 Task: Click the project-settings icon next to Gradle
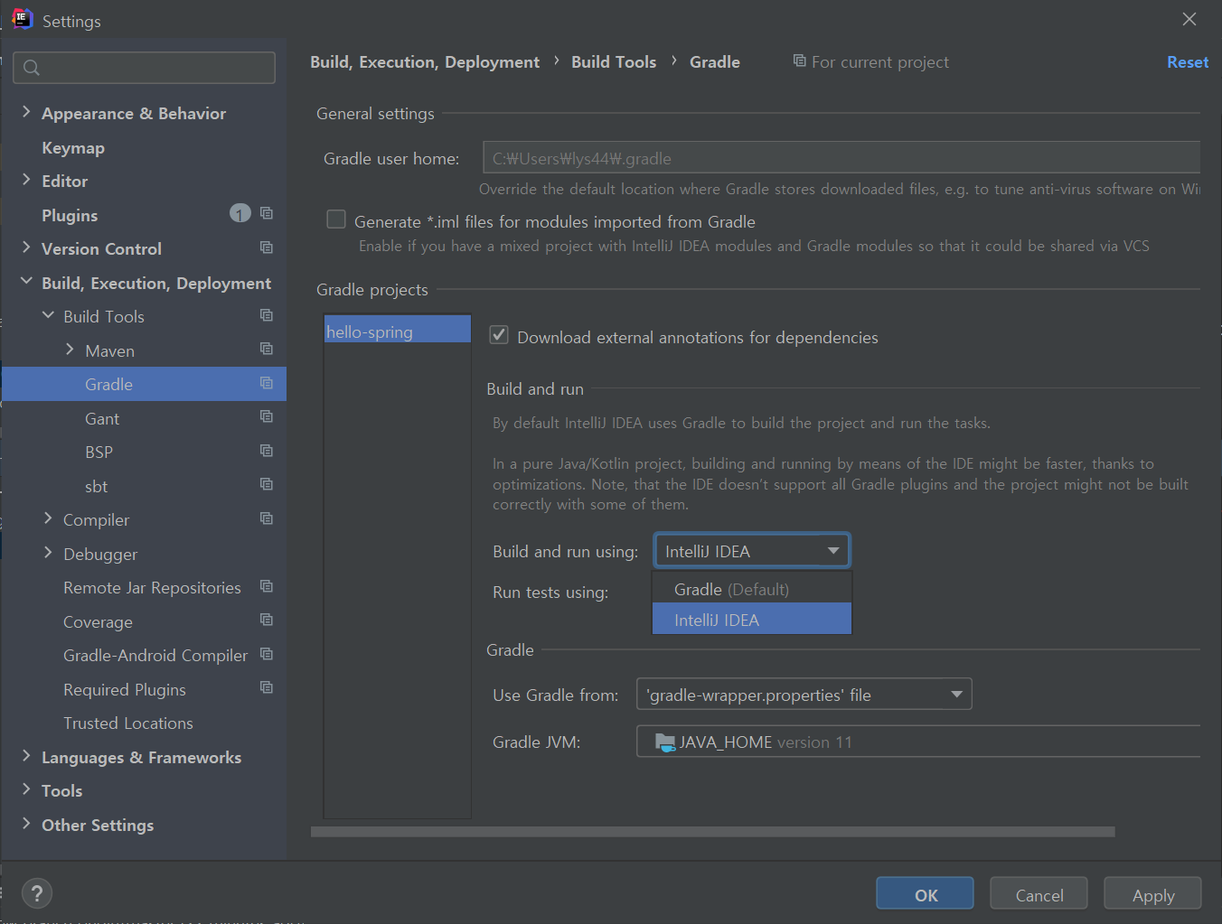(266, 383)
